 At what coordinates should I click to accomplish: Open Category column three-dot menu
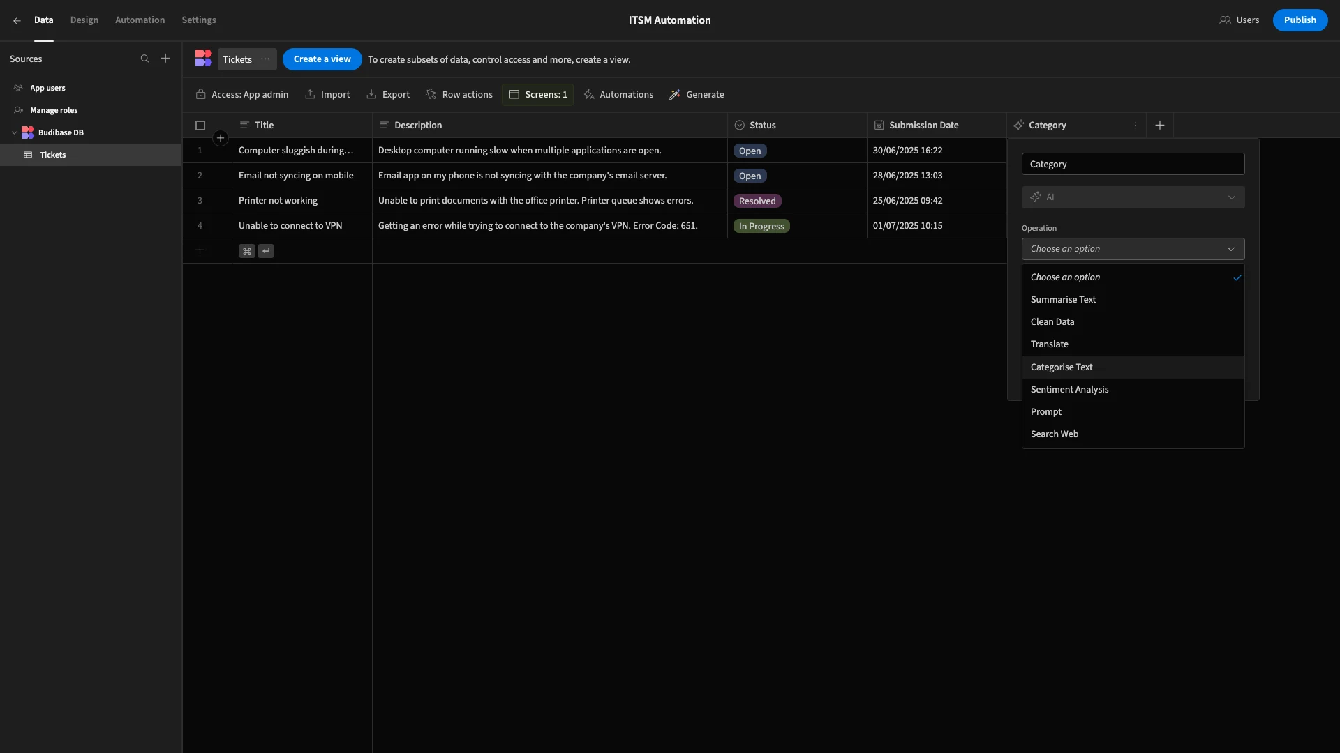(1136, 125)
